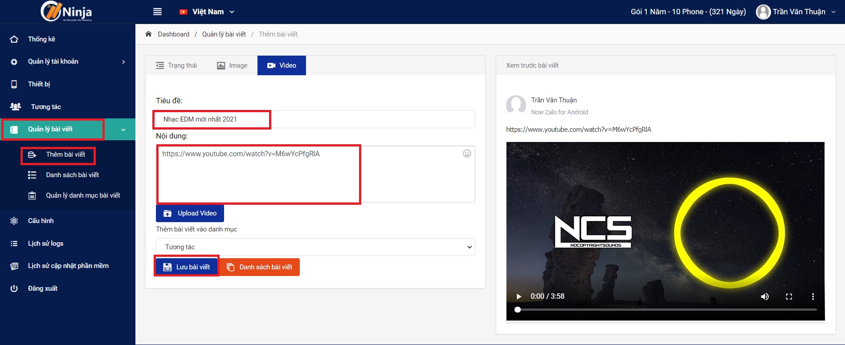Click the Vietnam flag icon
Screen dimensions: 845x345
point(184,12)
